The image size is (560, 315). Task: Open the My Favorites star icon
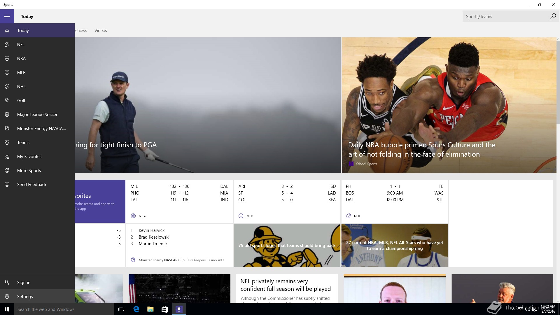7,157
